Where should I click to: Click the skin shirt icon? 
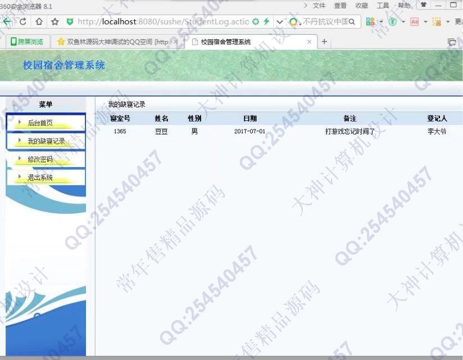424,4
